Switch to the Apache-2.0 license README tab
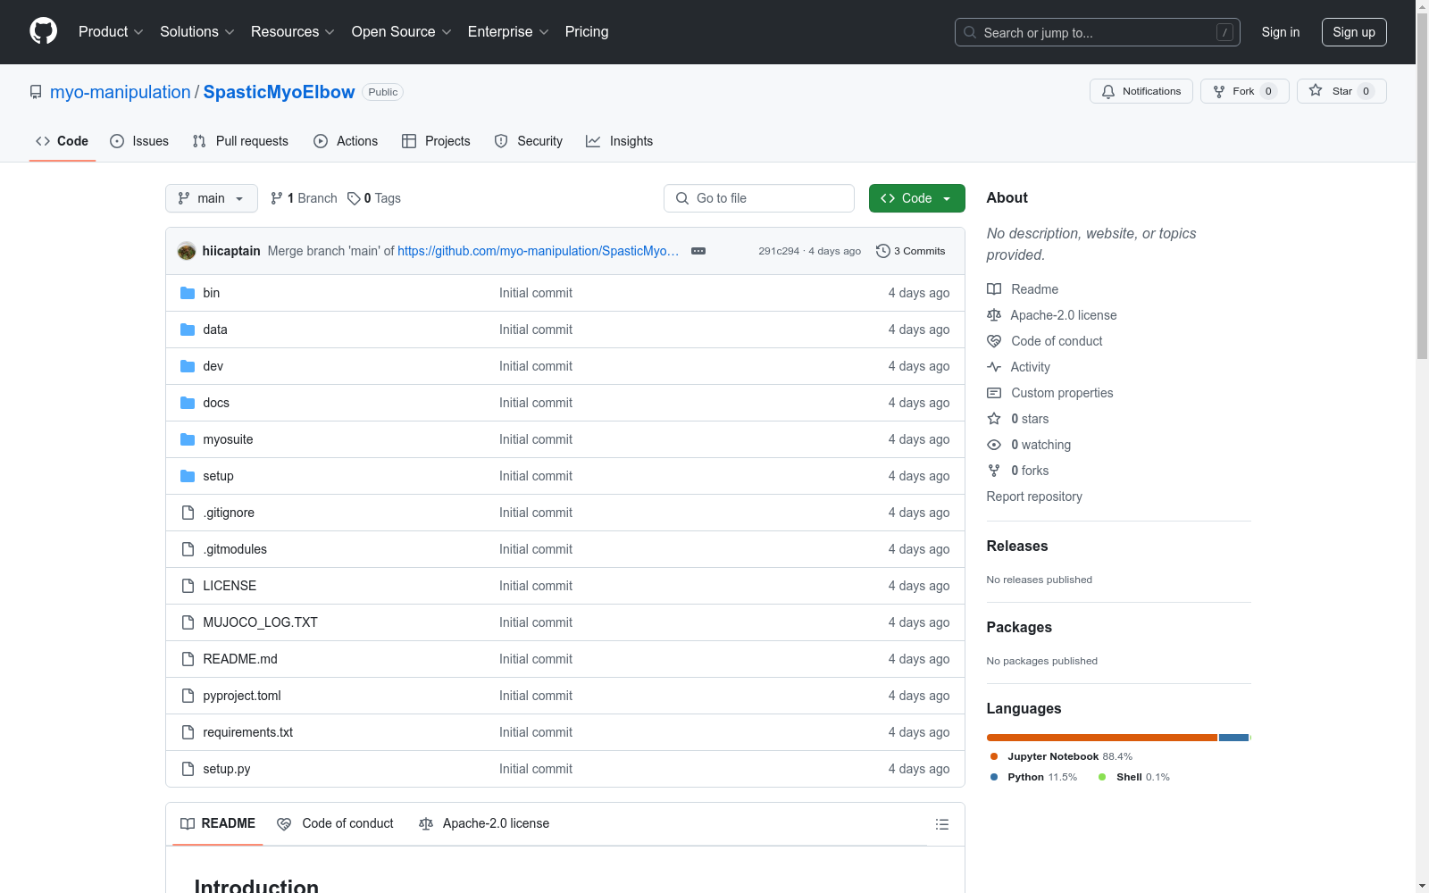The image size is (1429, 893). tap(484, 823)
